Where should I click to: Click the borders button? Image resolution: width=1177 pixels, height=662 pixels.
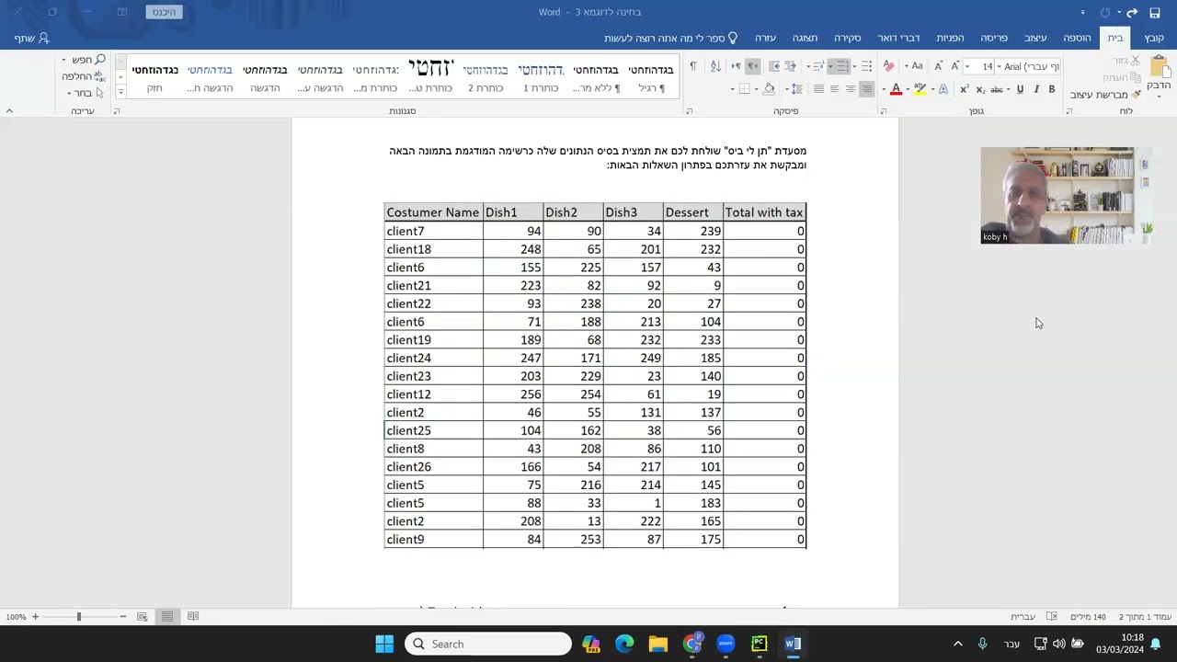point(744,89)
